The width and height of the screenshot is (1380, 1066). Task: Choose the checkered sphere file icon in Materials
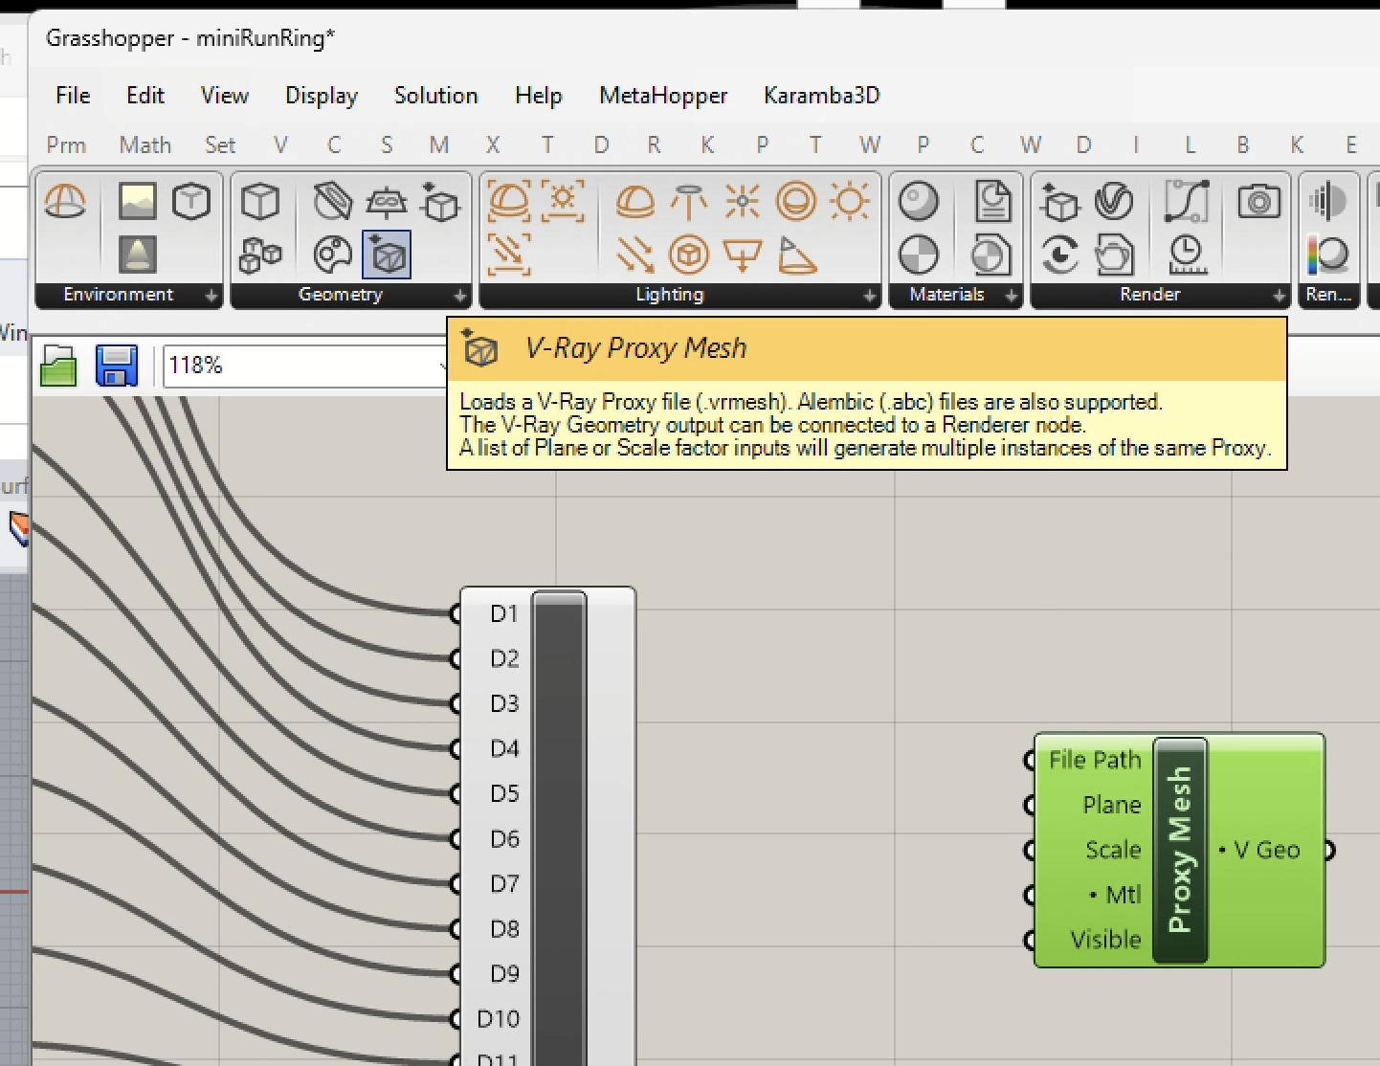pos(991,255)
